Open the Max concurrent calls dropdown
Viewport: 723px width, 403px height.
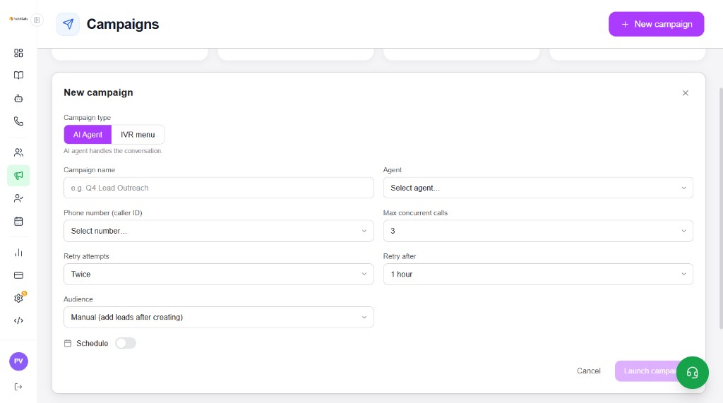tap(538, 231)
